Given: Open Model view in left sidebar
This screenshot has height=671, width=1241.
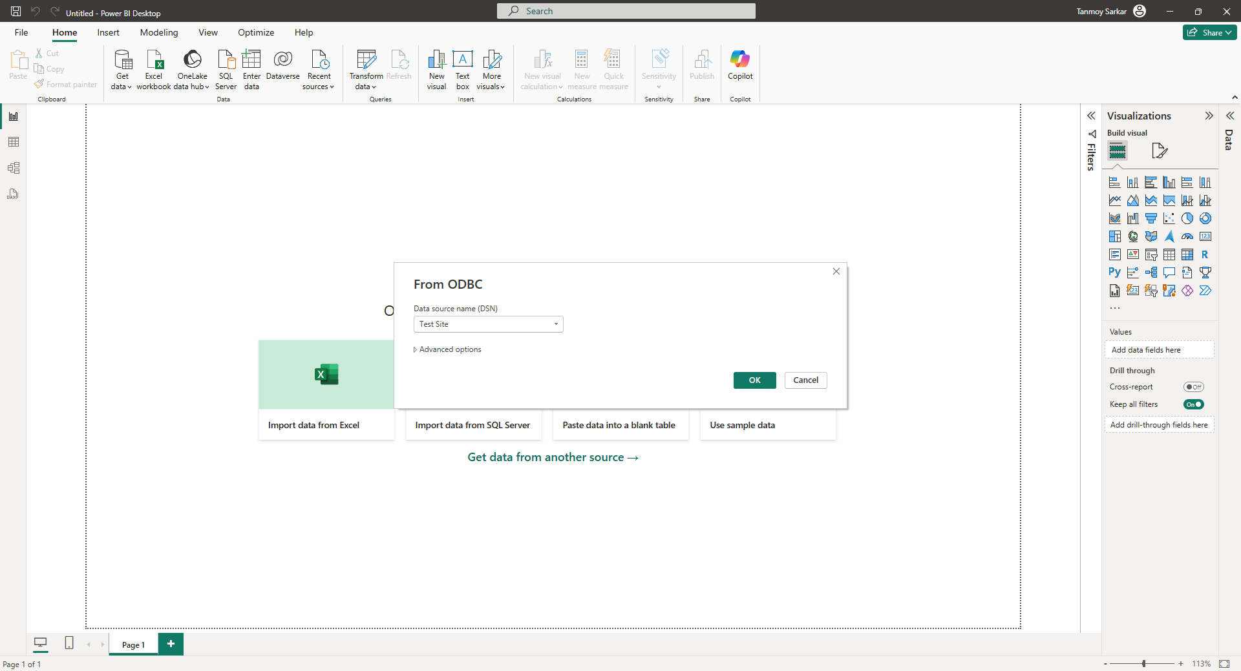Looking at the screenshot, I should tap(14, 168).
